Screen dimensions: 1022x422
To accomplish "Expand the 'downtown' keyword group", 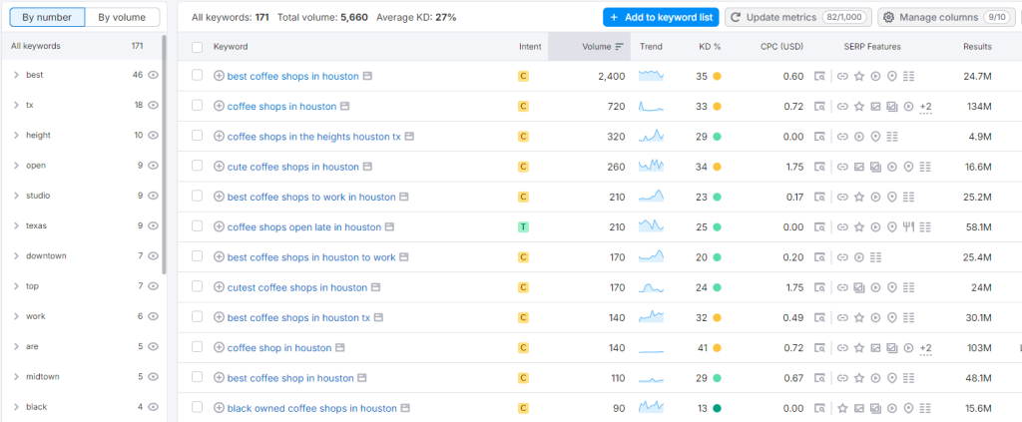I will tap(16, 256).
